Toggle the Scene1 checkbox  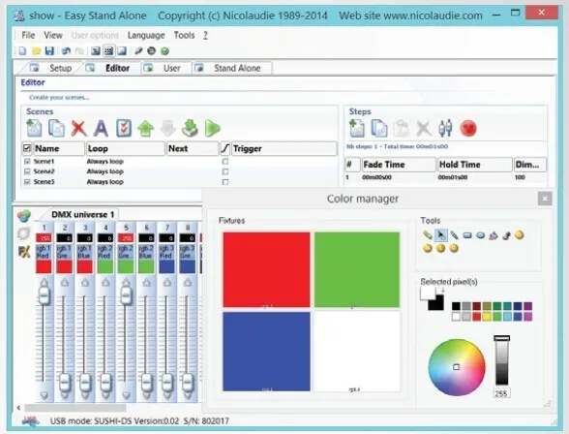27,161
